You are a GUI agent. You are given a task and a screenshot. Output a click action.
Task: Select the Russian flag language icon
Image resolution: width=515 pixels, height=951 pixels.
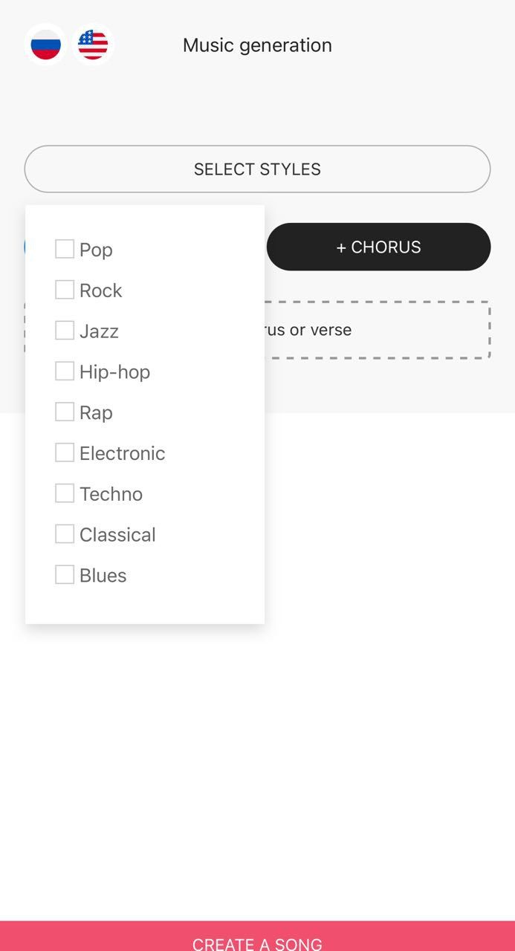[x=46, y=44]
